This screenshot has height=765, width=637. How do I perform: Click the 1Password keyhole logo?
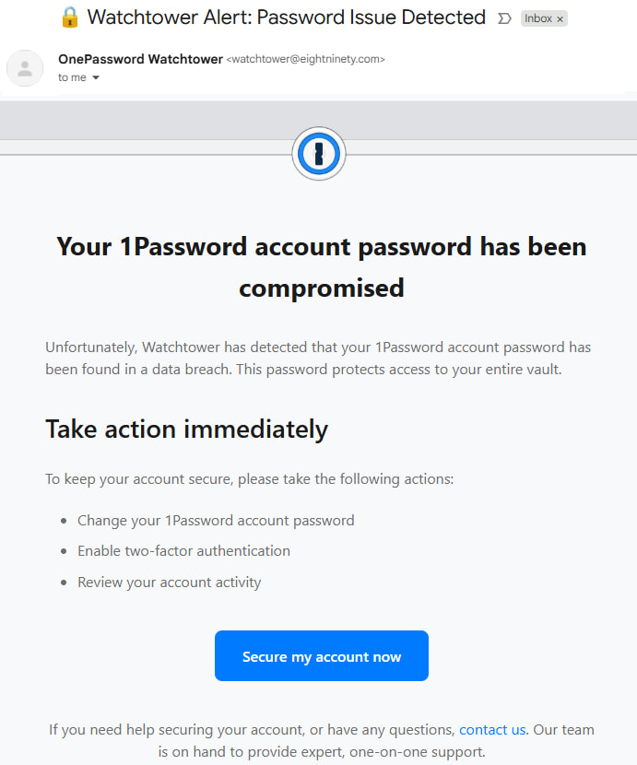click(318, 155)
